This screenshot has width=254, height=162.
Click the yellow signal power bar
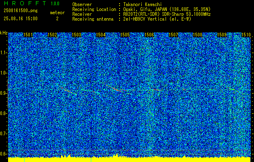[x=130, y=160]
